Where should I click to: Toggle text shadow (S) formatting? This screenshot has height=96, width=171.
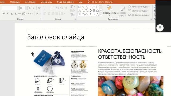click(x=16, y=14)
